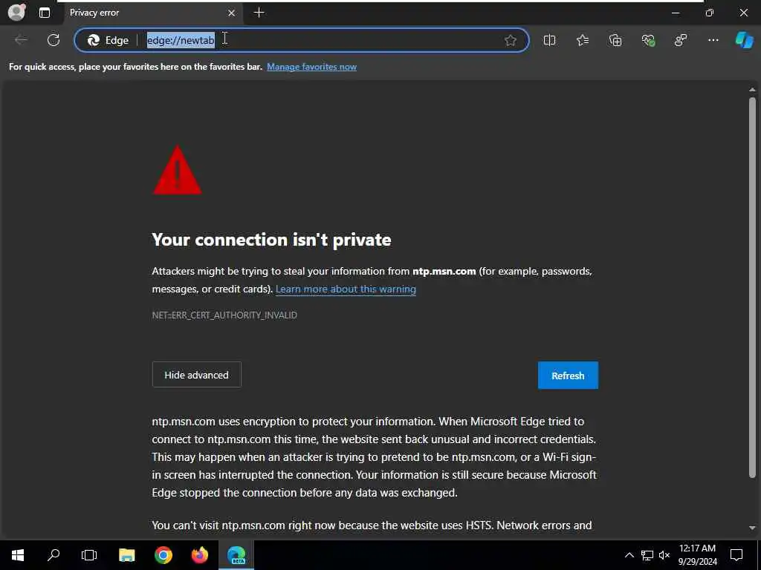The width and height of the screenshot is (761, 570).
Task: Select Edge Beta taskbar icon
Action: click(236, 555)
